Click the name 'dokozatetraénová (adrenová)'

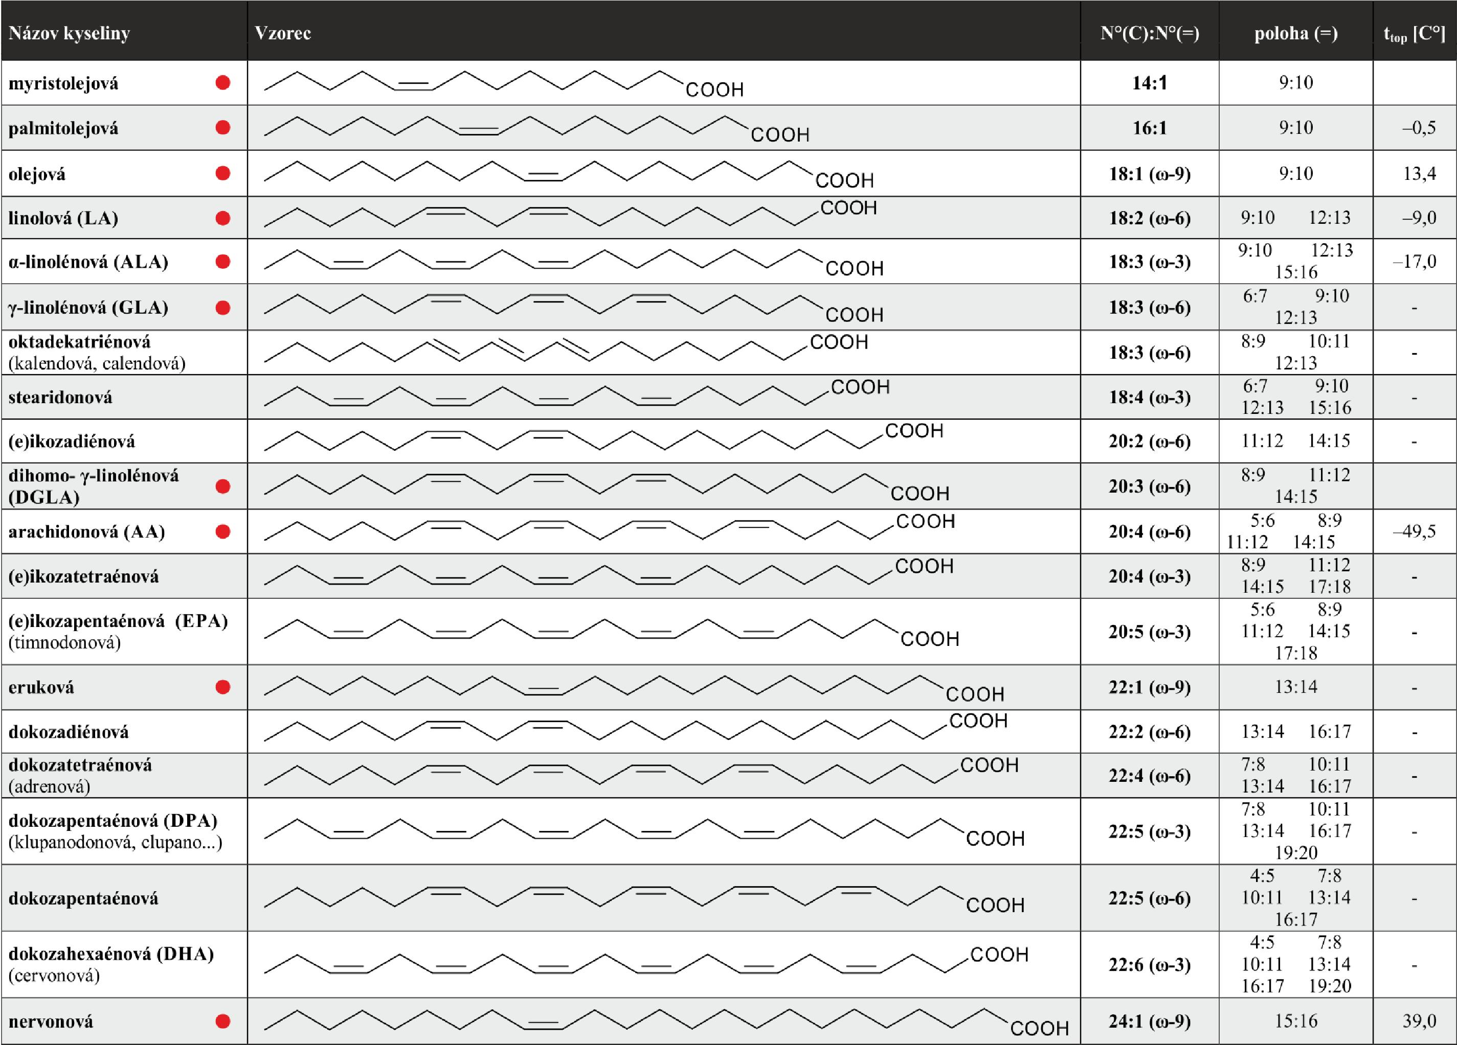click(80, 775)
